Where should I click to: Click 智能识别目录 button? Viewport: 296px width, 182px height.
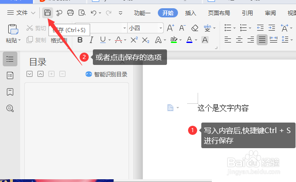(x=107, y=74)
